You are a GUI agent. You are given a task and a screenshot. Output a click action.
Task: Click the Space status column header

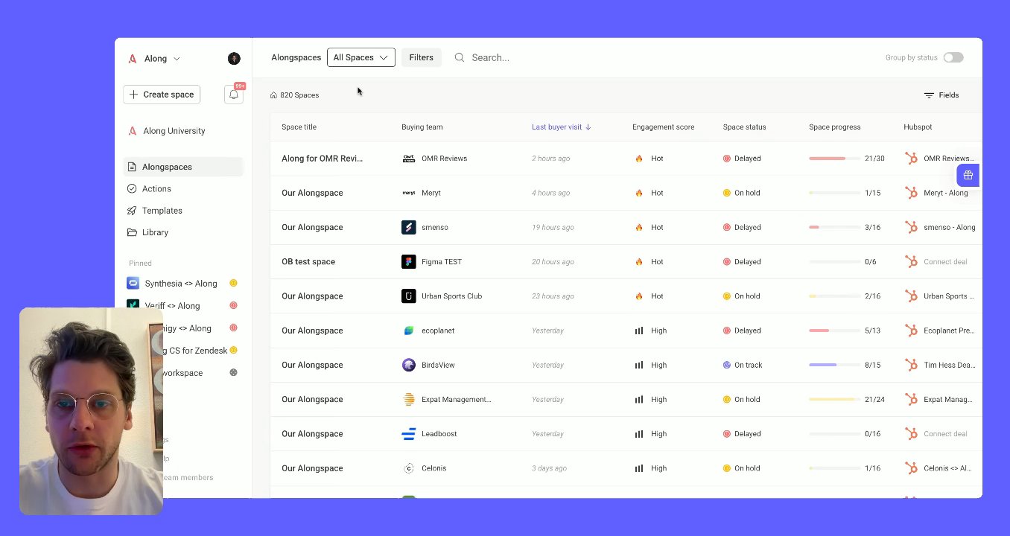click(x=744, y=127)
